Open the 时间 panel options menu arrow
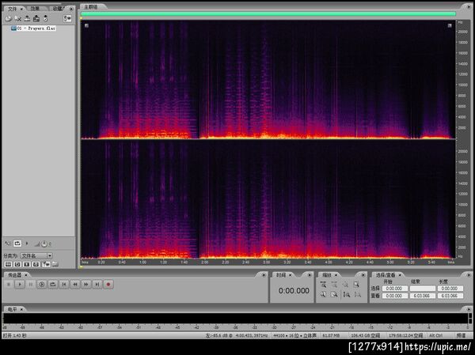This screenshot has width=475, height=355. (x=310, y=275)
